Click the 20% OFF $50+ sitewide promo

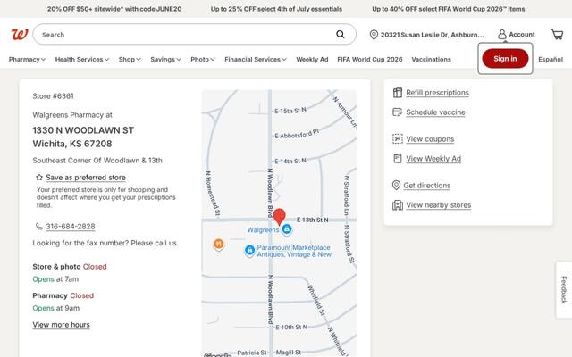114,9
